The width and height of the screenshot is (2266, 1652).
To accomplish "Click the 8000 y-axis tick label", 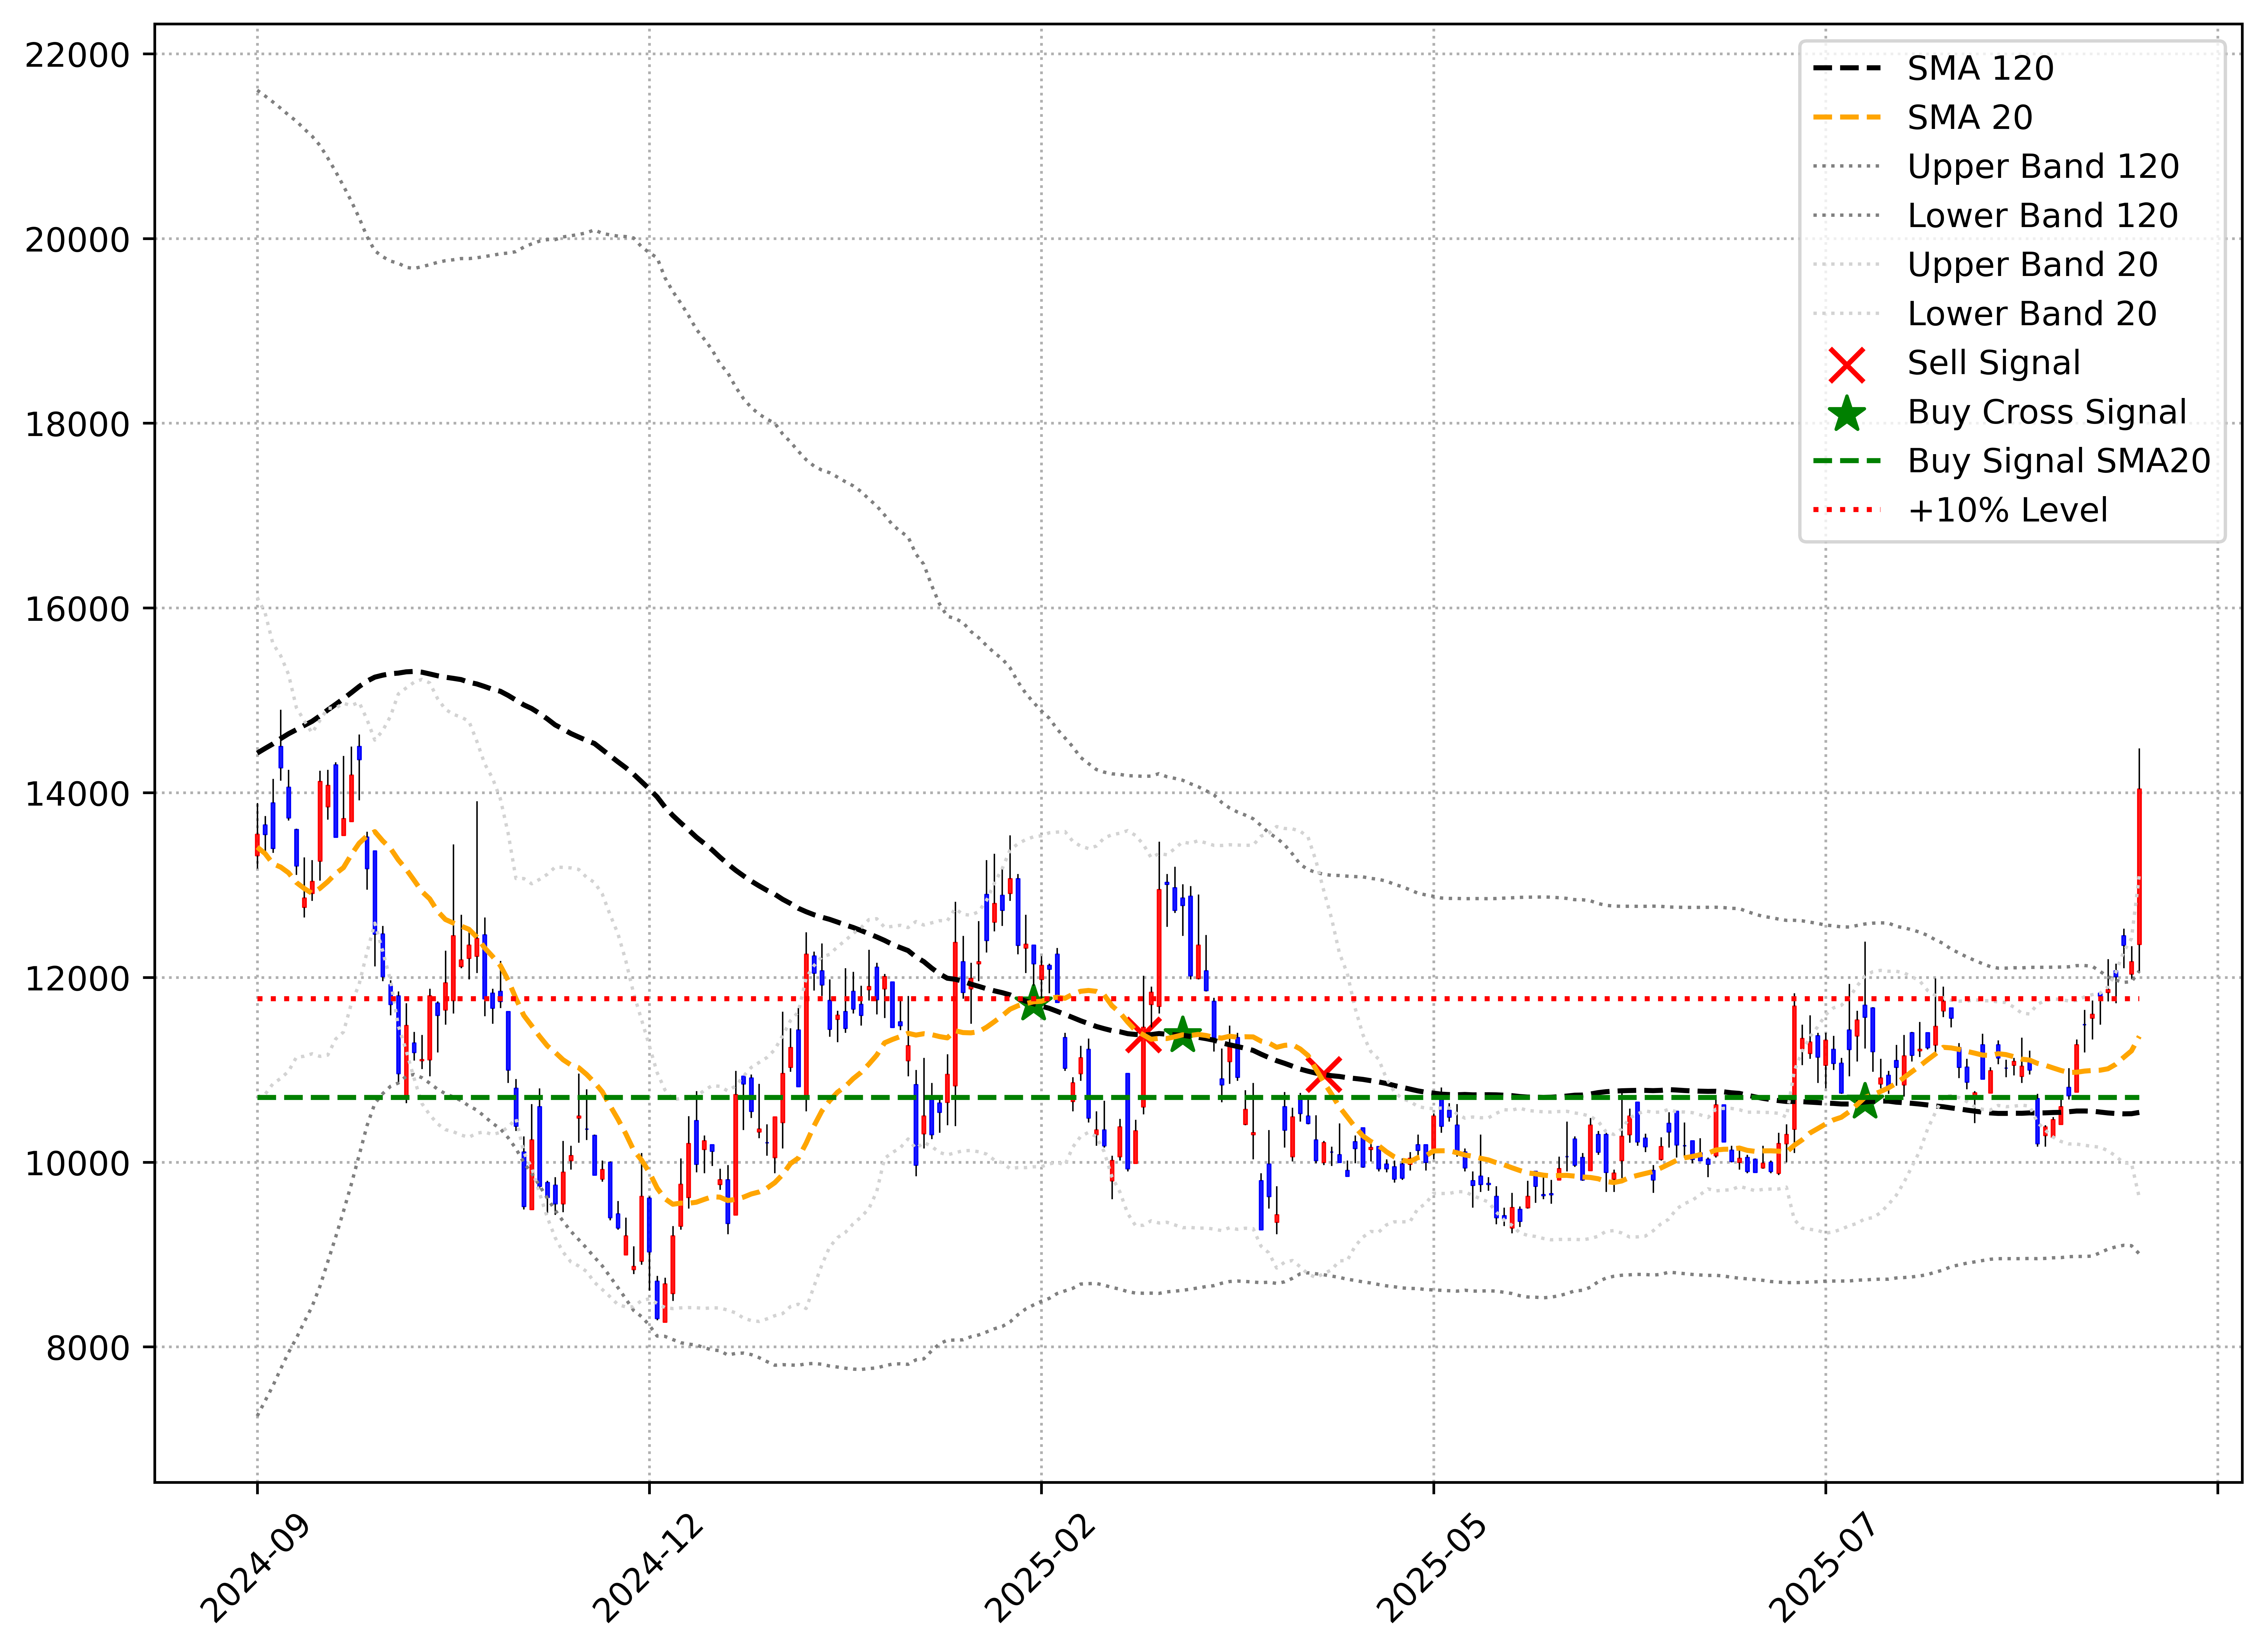I will pos(88,1348).
